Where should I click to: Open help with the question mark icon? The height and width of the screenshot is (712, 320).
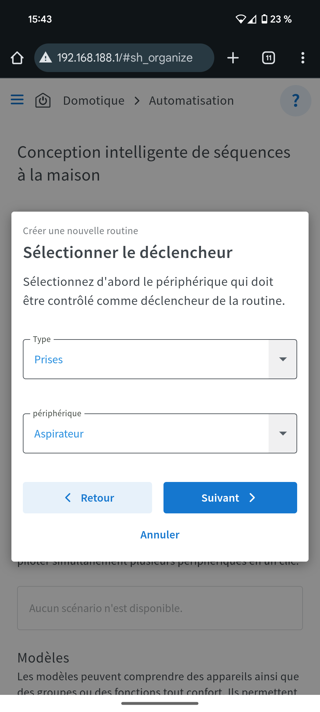(x=296, y=101)
